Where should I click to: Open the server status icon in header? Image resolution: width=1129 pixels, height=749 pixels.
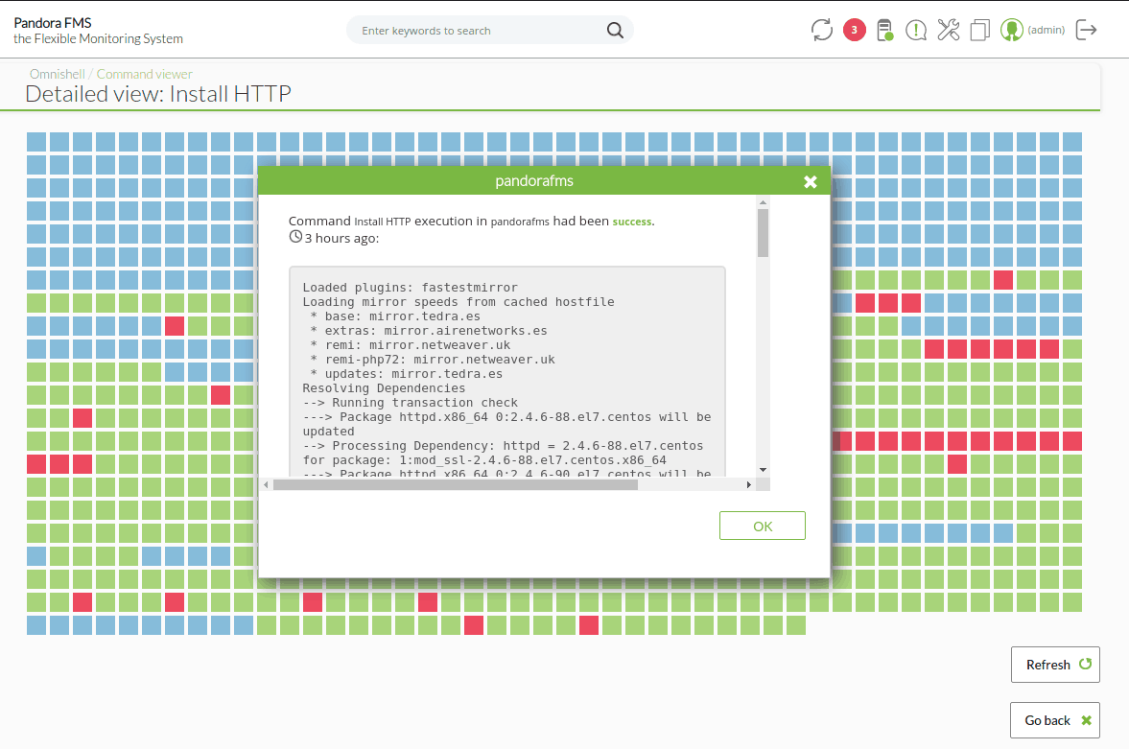(x=885, y=31)
